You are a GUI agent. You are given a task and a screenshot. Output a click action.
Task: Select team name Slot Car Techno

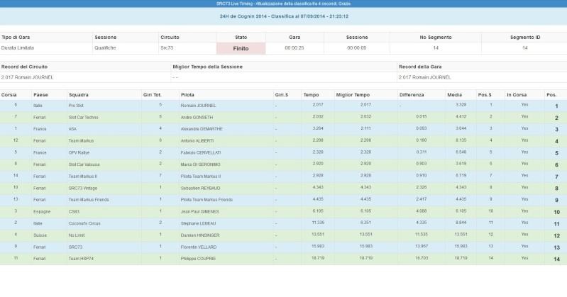point(83,118)
